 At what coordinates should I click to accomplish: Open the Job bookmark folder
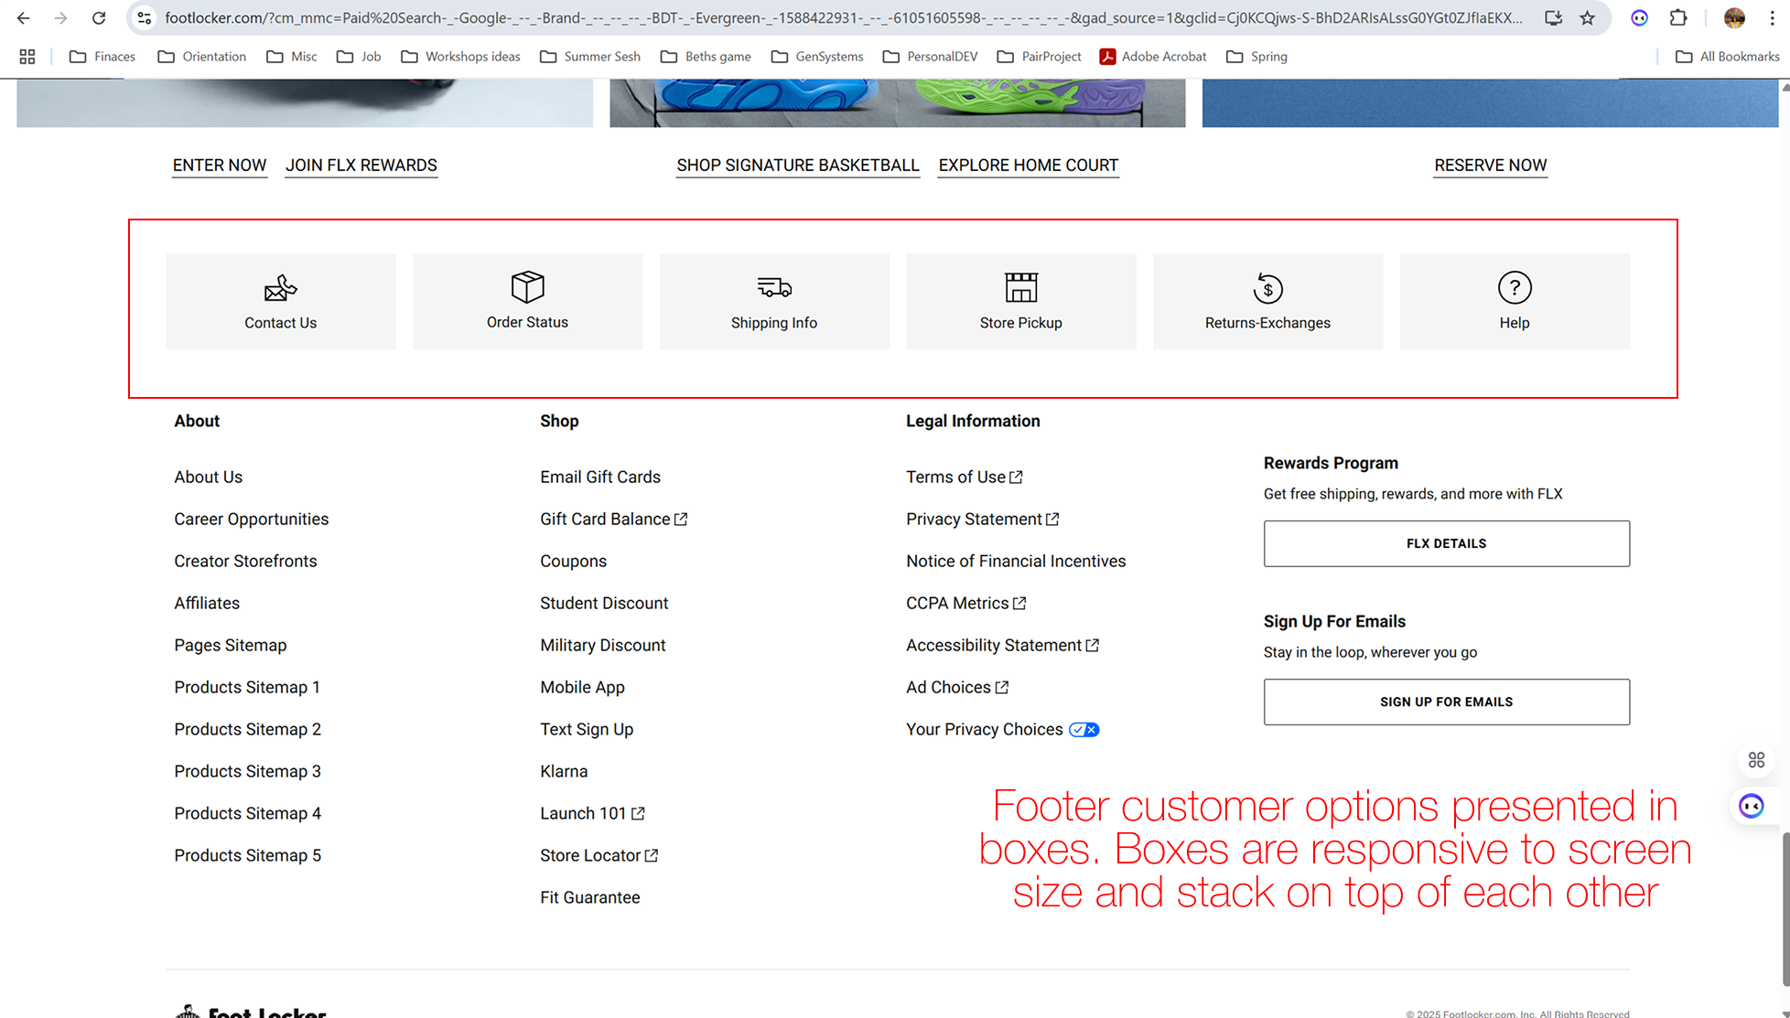(359, 57)
